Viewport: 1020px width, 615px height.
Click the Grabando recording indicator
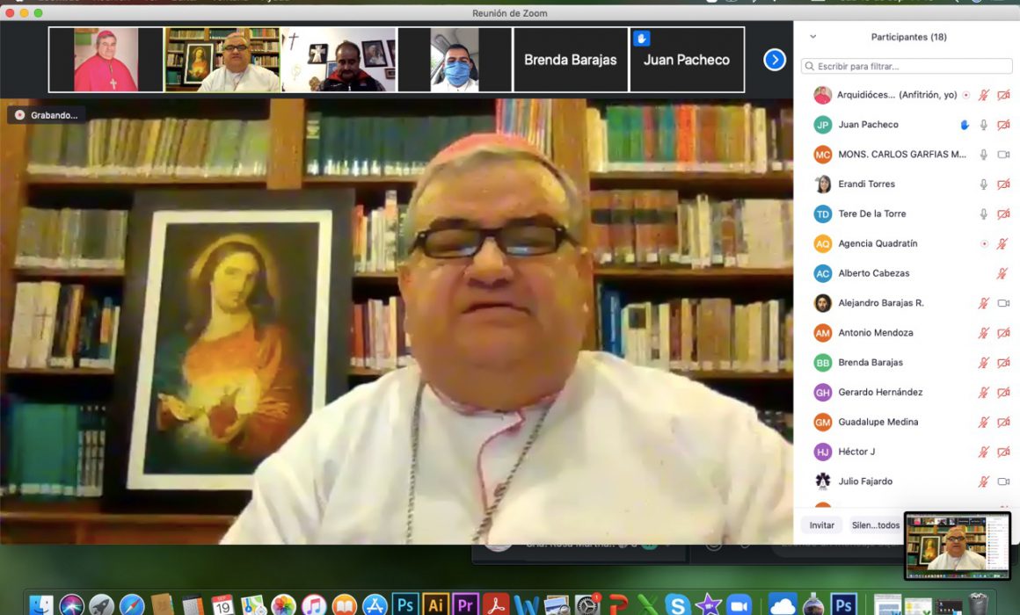(47, 115)
